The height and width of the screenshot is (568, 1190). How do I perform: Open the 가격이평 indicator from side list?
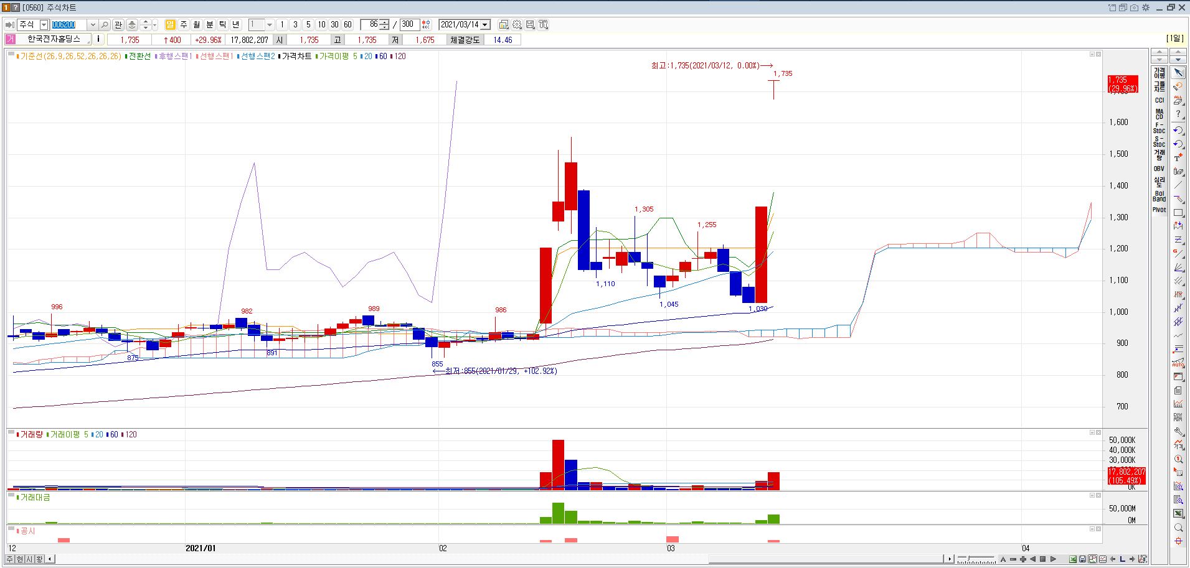click(x=1159, y=73)
